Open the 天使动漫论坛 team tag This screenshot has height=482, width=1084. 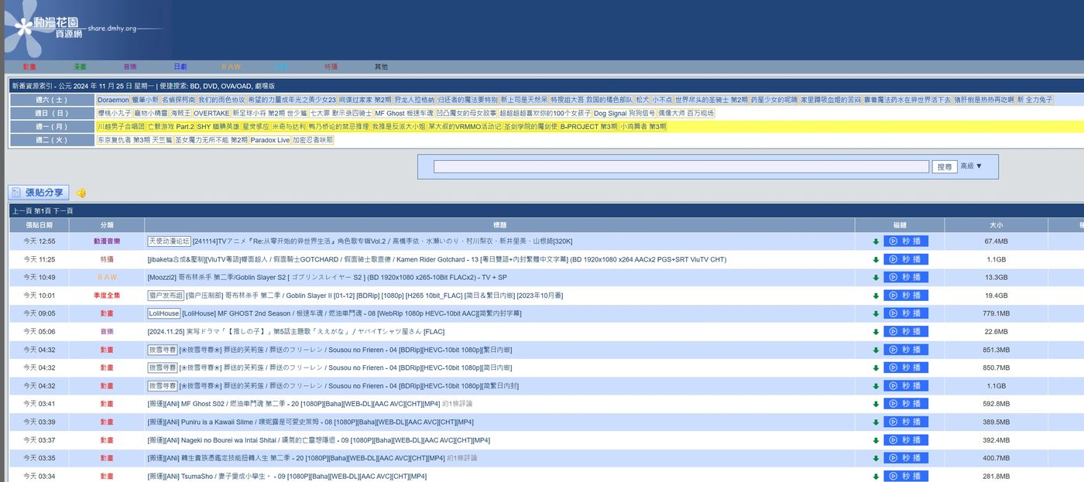coord(169,241)
